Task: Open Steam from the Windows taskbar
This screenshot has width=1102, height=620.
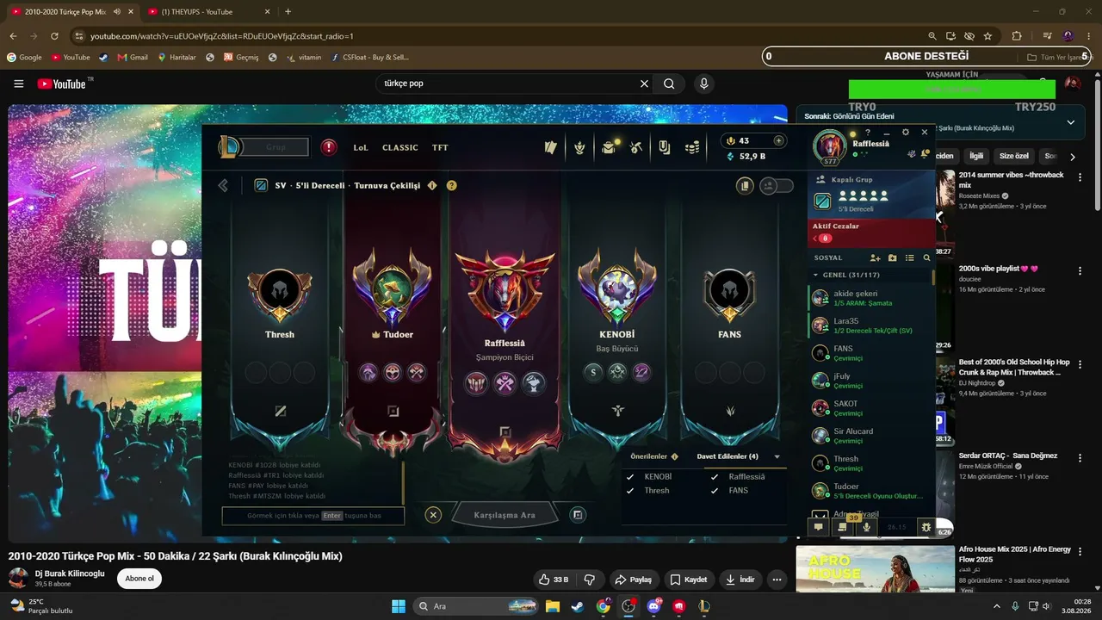Action: click(x=578, y=606)
